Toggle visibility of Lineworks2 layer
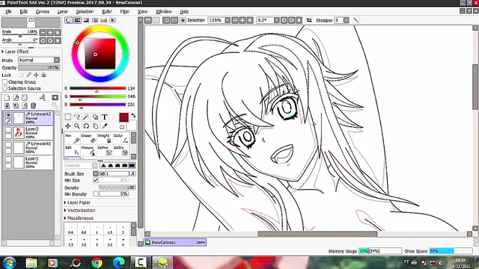The image size is (479, 269). (8, 115)
